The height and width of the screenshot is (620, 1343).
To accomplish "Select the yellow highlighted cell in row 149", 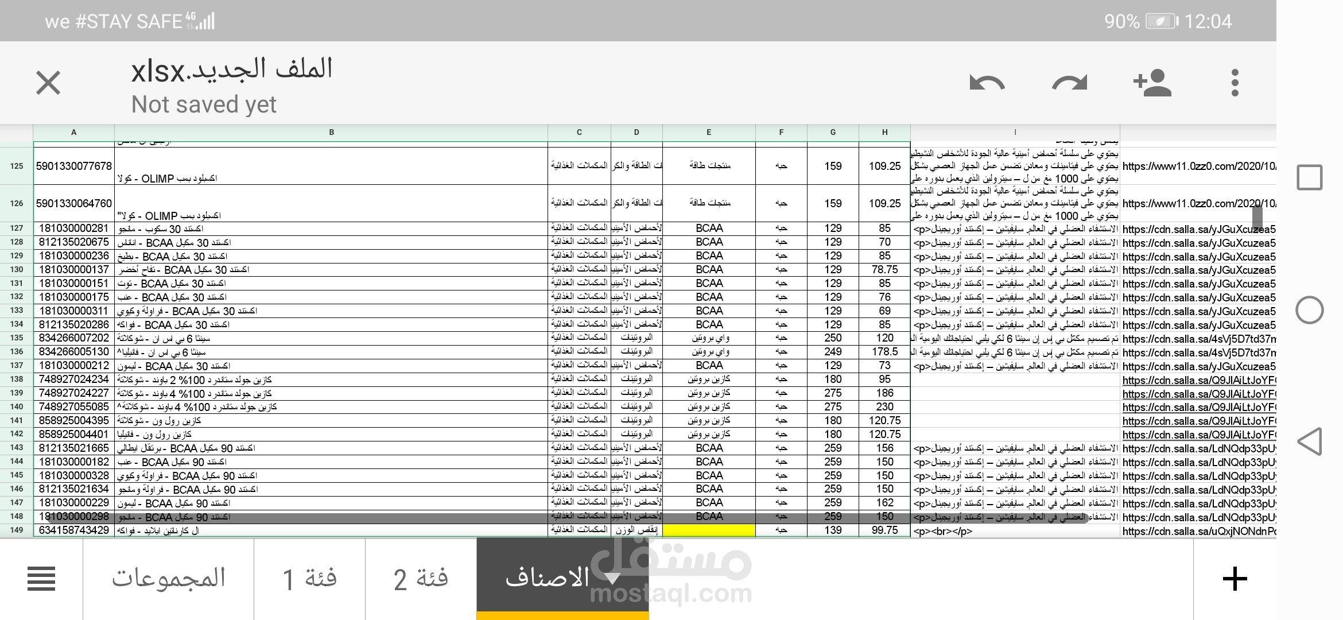I will point(709,530).
